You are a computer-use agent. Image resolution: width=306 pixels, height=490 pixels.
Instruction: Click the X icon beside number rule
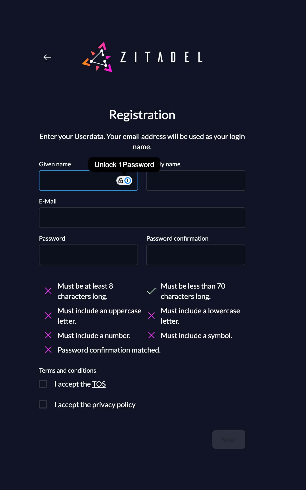(48, 335)
